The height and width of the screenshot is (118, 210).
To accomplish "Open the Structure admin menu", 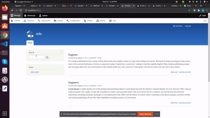I will tap(29, 21).
